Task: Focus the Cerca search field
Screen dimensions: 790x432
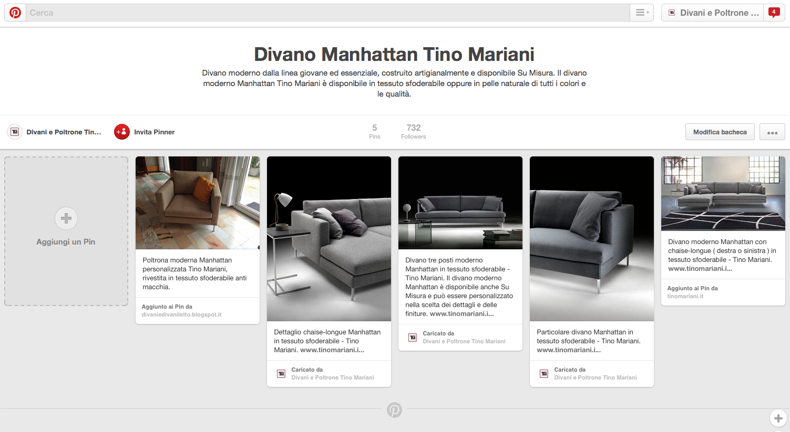Action: point(329,13)
